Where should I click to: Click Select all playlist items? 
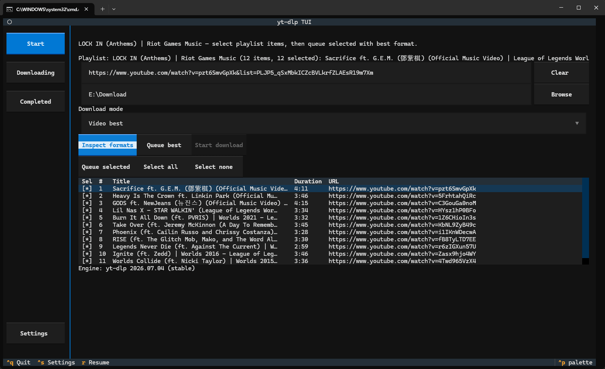pyautogui.click(x=160, y=167)
